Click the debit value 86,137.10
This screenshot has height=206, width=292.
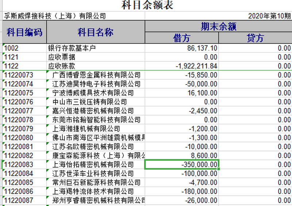[182, 48]
